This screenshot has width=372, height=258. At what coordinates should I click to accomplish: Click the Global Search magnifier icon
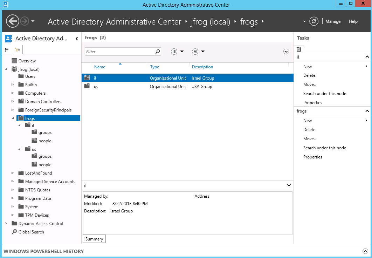tap(14, 232)
